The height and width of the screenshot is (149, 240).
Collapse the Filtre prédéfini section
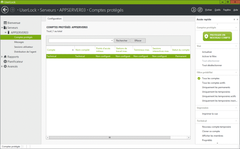coord(236,72)
